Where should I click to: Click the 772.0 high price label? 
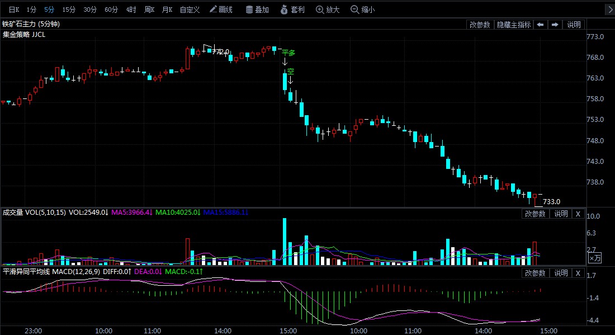pyautogui.click(x=221, y=52)
